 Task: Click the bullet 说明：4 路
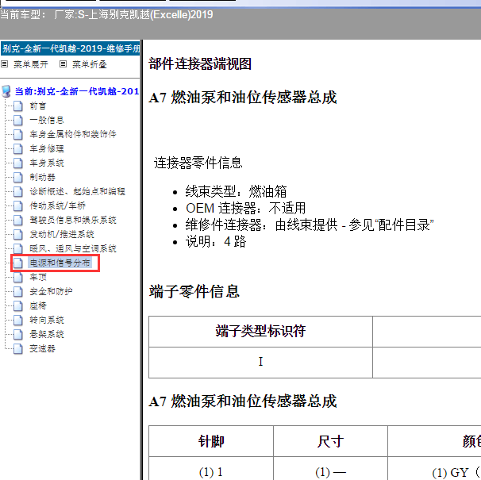pyautogui.click(x=216, y=242)
